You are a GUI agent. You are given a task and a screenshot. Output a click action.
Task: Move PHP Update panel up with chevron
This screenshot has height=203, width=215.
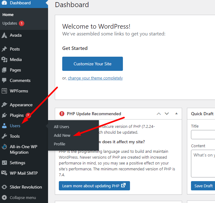pyautogui.click(x=159, y=114)
